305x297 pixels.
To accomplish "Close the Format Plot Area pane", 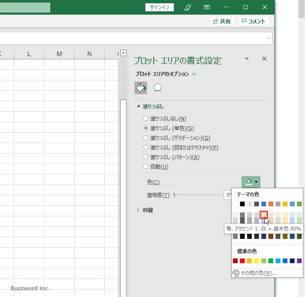I will pos(264,59).
